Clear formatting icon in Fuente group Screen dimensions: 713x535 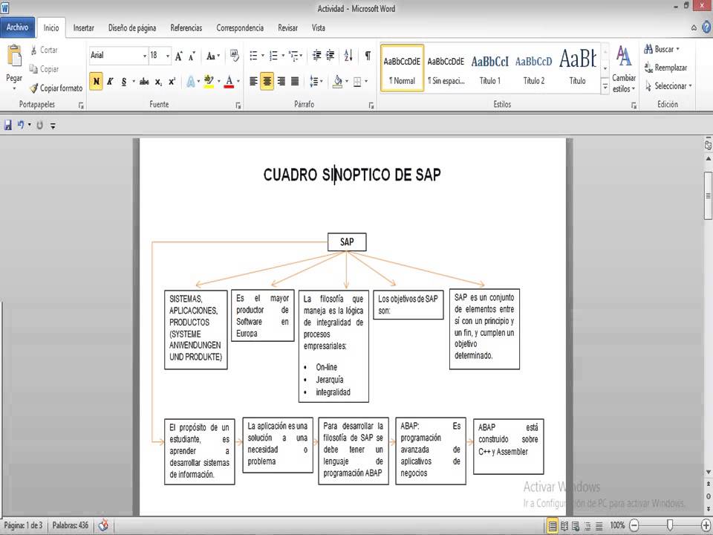click(x=235, y=56)
